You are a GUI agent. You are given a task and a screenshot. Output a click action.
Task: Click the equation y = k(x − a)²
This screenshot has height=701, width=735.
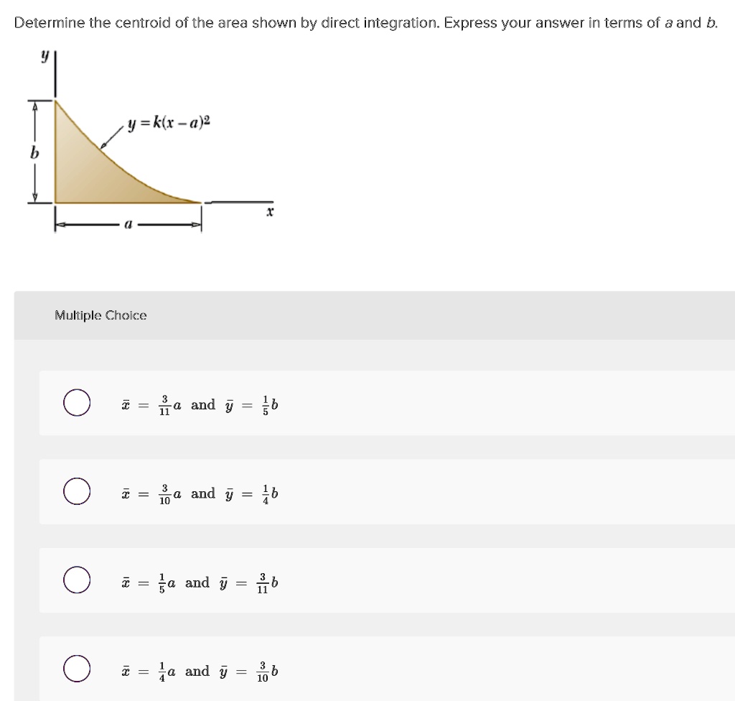pyautogui.click(x=169, y=124)
